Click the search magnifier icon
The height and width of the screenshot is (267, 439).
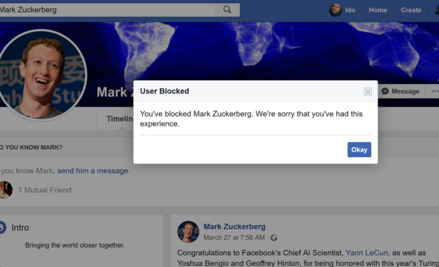click(227, 9)
